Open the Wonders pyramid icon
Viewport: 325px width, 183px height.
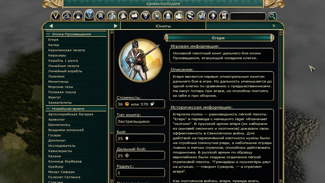coord(123,16)
